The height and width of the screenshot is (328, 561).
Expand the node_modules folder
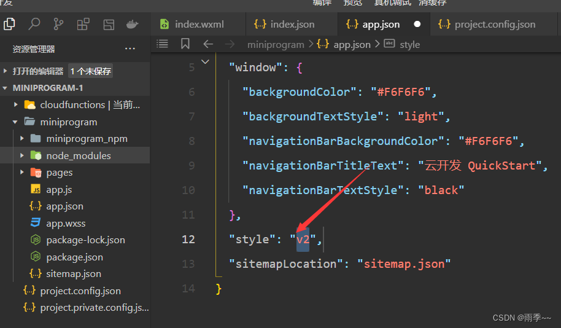[22, 155]
